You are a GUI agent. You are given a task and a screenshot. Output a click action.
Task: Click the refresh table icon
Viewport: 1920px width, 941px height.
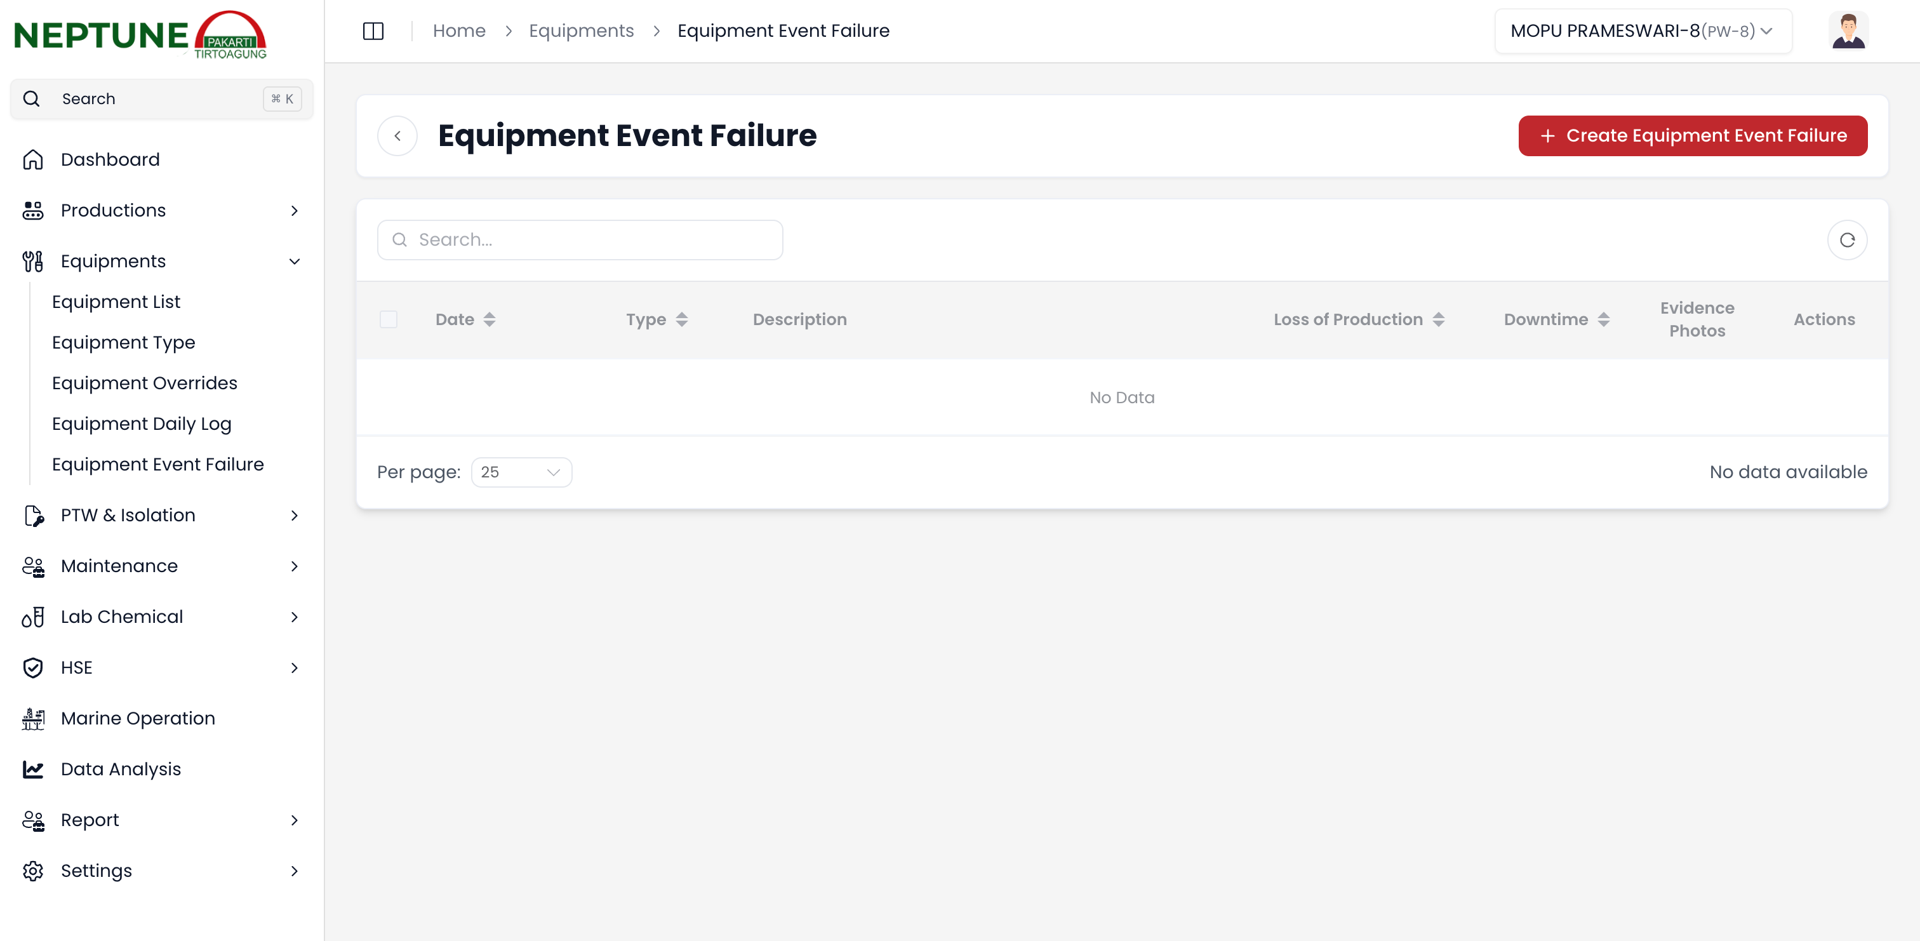(1847, 240)
